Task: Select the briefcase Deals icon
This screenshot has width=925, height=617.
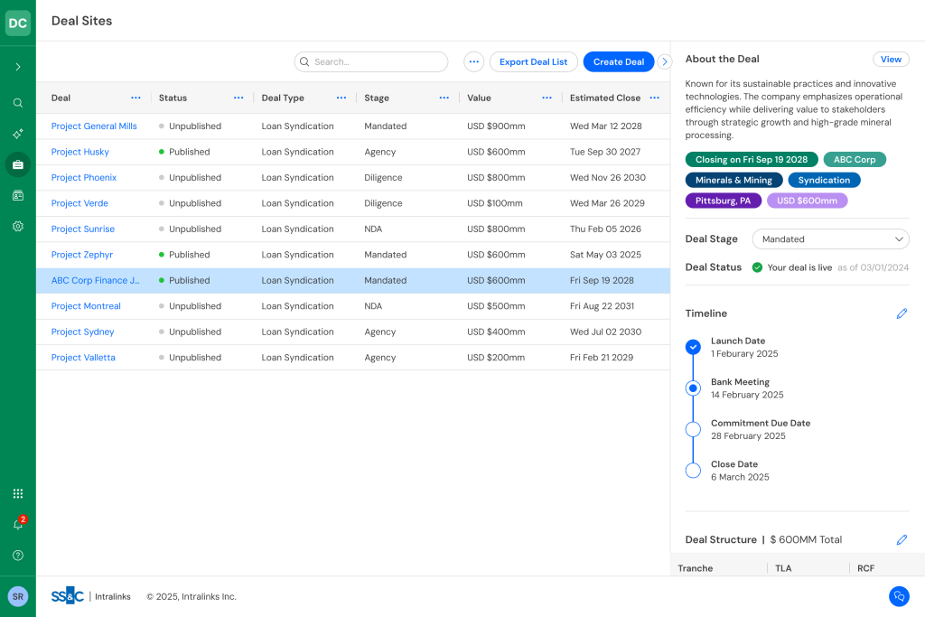Action: (x=18, y=164)
